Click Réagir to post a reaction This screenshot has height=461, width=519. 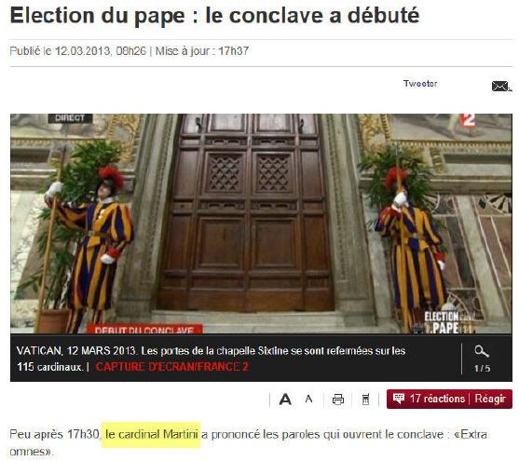(490, 399)
